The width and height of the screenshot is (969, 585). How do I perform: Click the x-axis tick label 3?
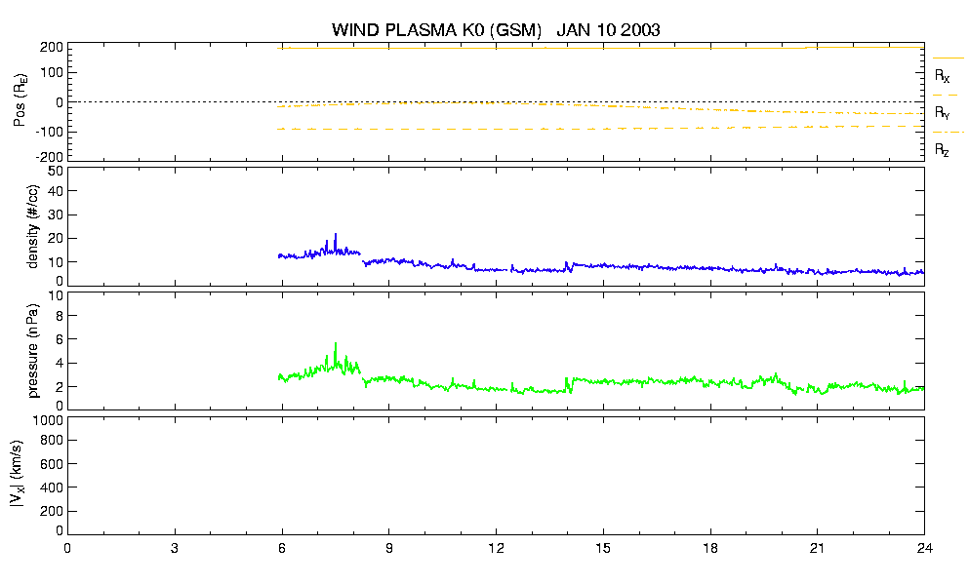pos(175,549)
